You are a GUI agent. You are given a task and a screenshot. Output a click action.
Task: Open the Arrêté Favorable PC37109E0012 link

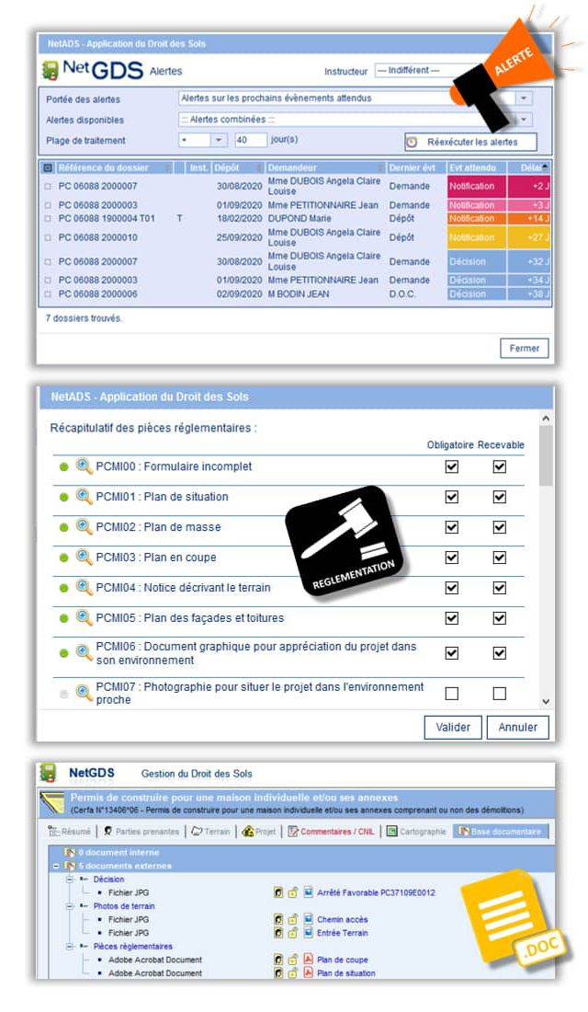[376, 892]
